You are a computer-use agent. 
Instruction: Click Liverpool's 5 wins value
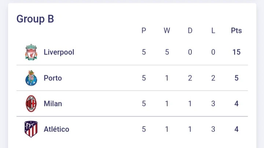167,52
